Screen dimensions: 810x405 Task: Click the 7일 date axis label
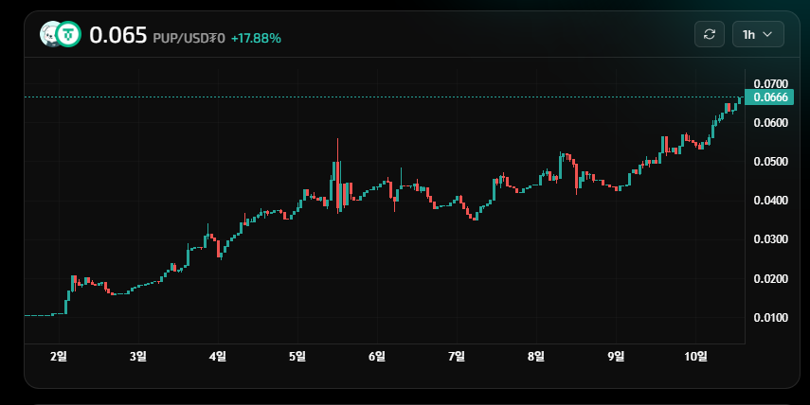(x=457, y=356)
